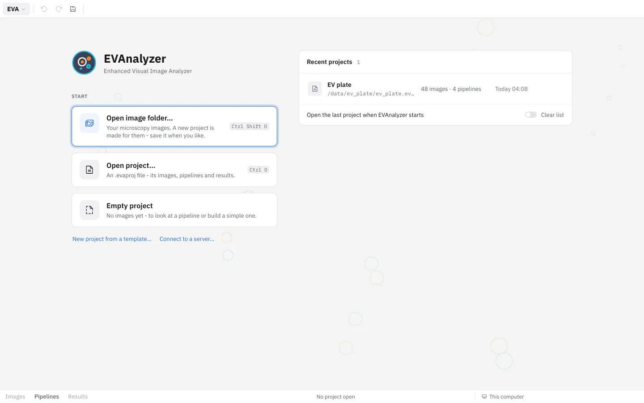Image resolution: width=644 pixels, height=403 pixels.
Task: Click the EV plate project file icon
Action: tap(315, 89)
